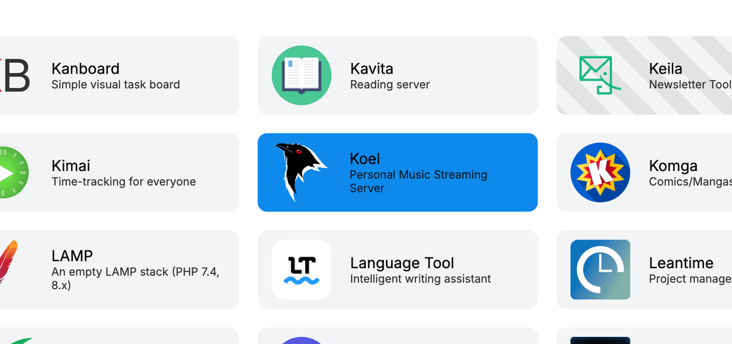This screenshot has width=732, height=344.
Task: Click the Language Tool LT icon
Action: pos(301,270)
